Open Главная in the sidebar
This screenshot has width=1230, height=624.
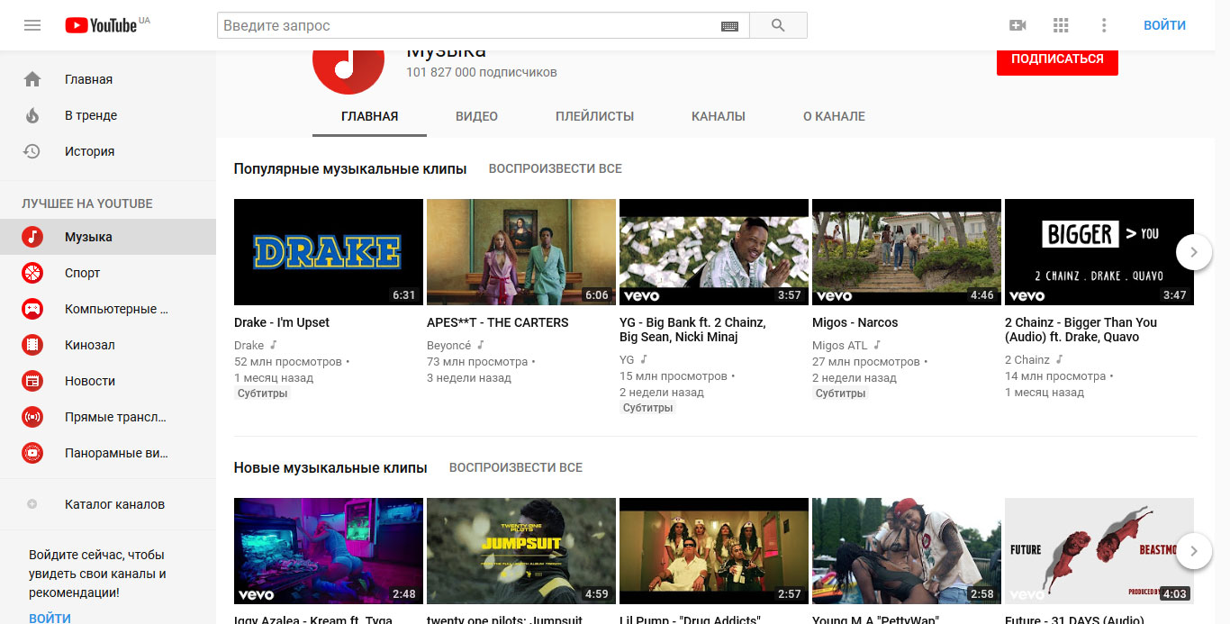(108, 79)
